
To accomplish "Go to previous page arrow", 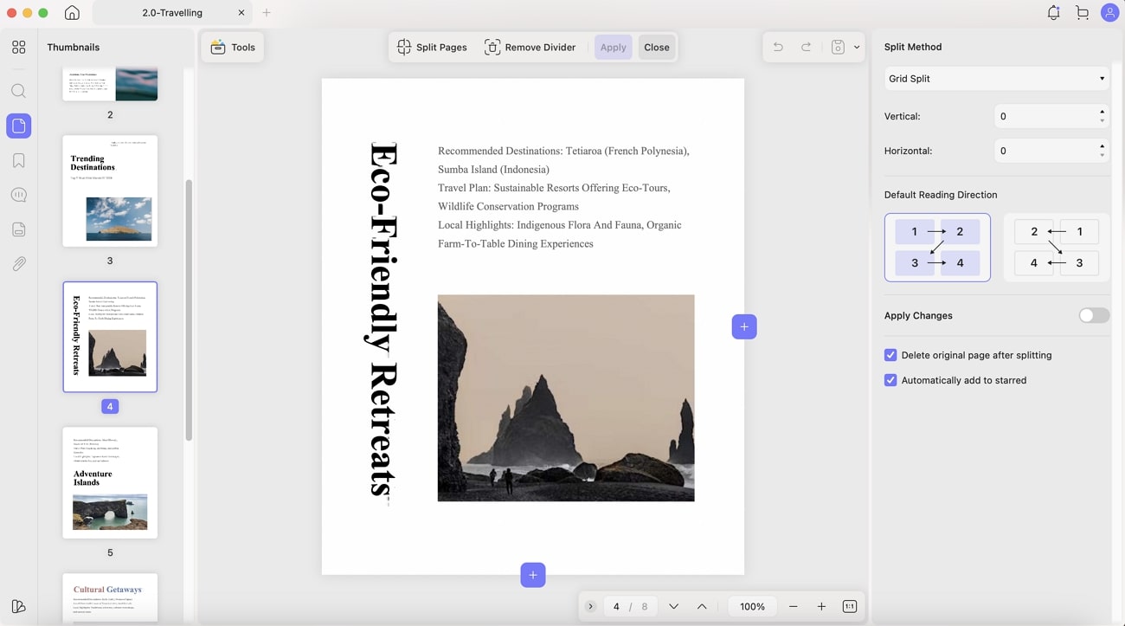I will [x=702, y=607].
